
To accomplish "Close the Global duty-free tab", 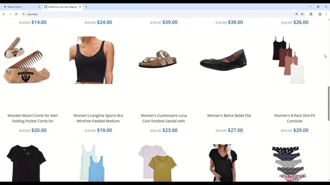I will [80, 7].
